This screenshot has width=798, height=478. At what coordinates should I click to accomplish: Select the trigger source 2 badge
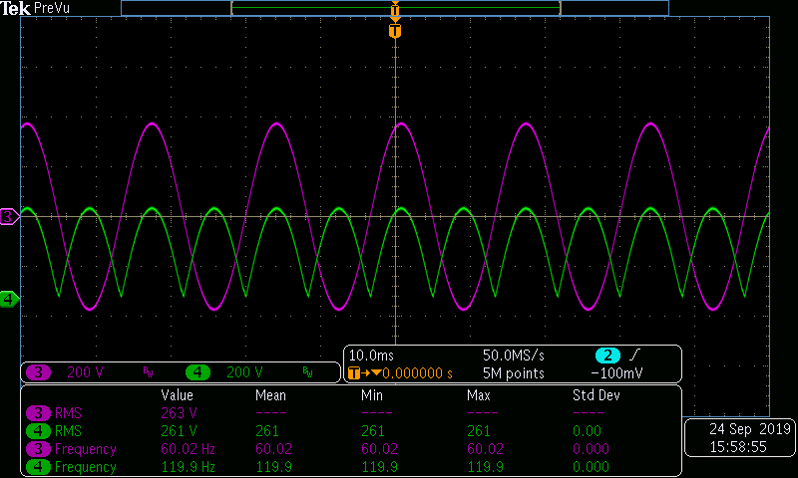coord(608,357)
